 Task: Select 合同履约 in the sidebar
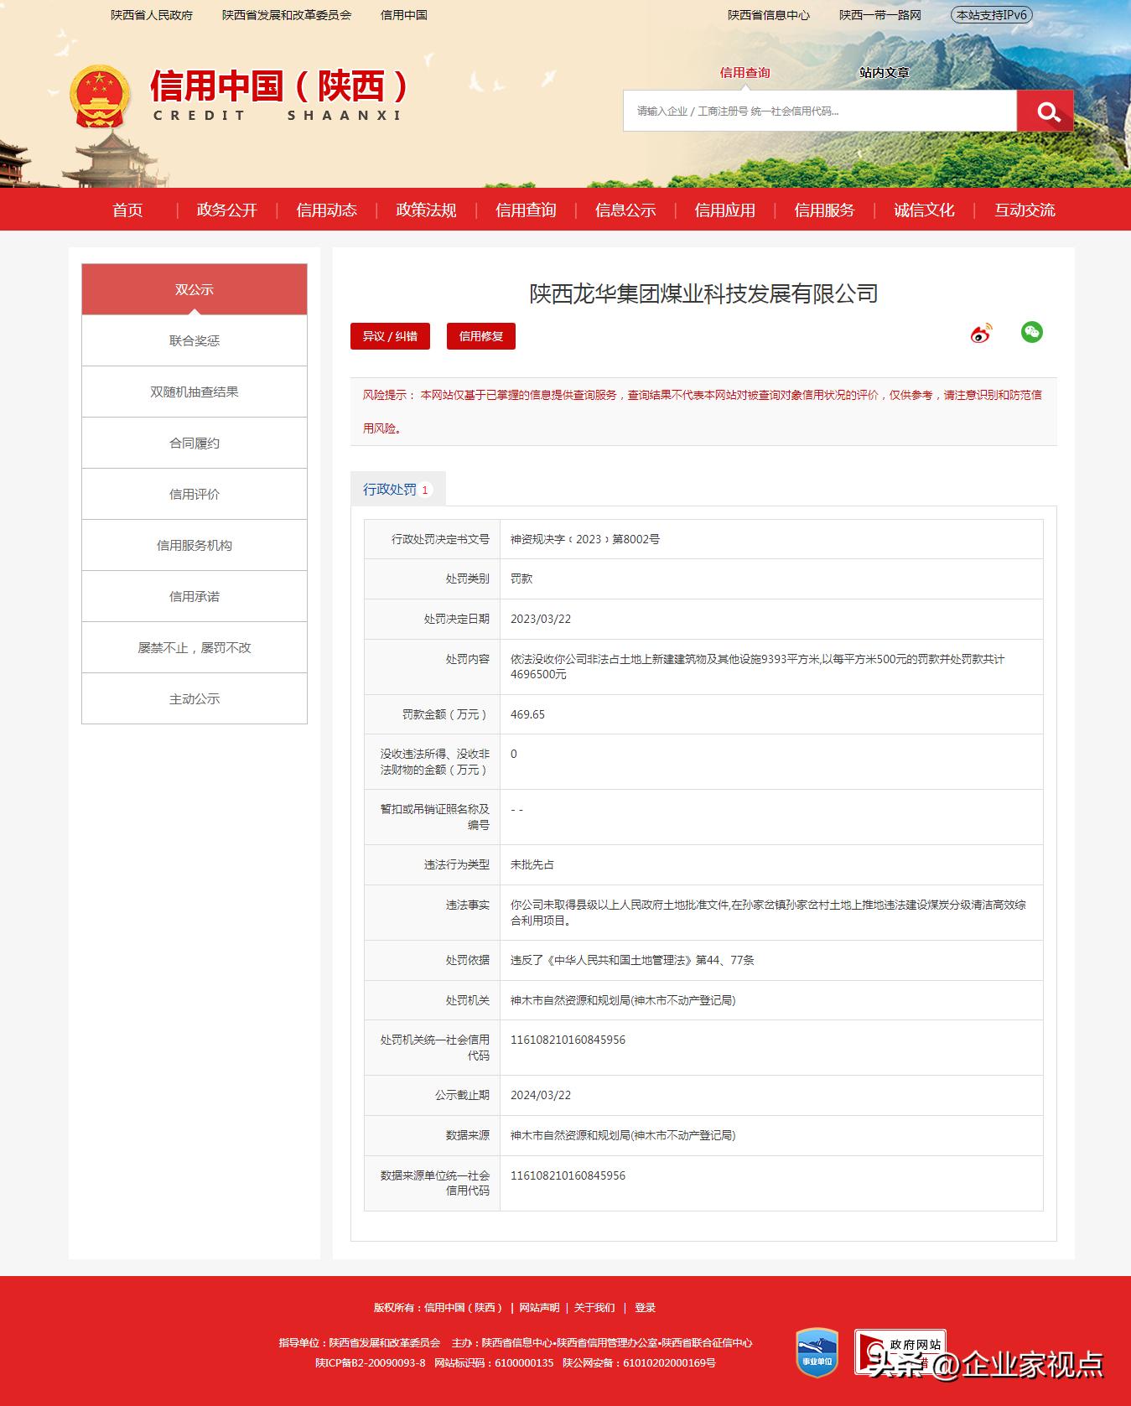coord(195,443)
